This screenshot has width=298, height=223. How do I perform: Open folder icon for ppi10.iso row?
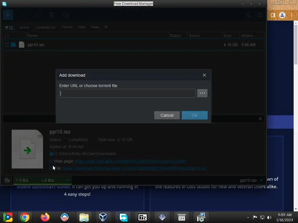click(13, 45)
